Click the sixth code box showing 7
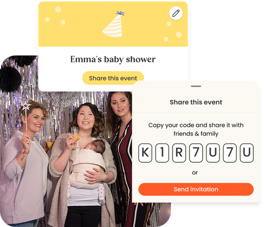Screen dimensions: 264x227 pos(230,153)
